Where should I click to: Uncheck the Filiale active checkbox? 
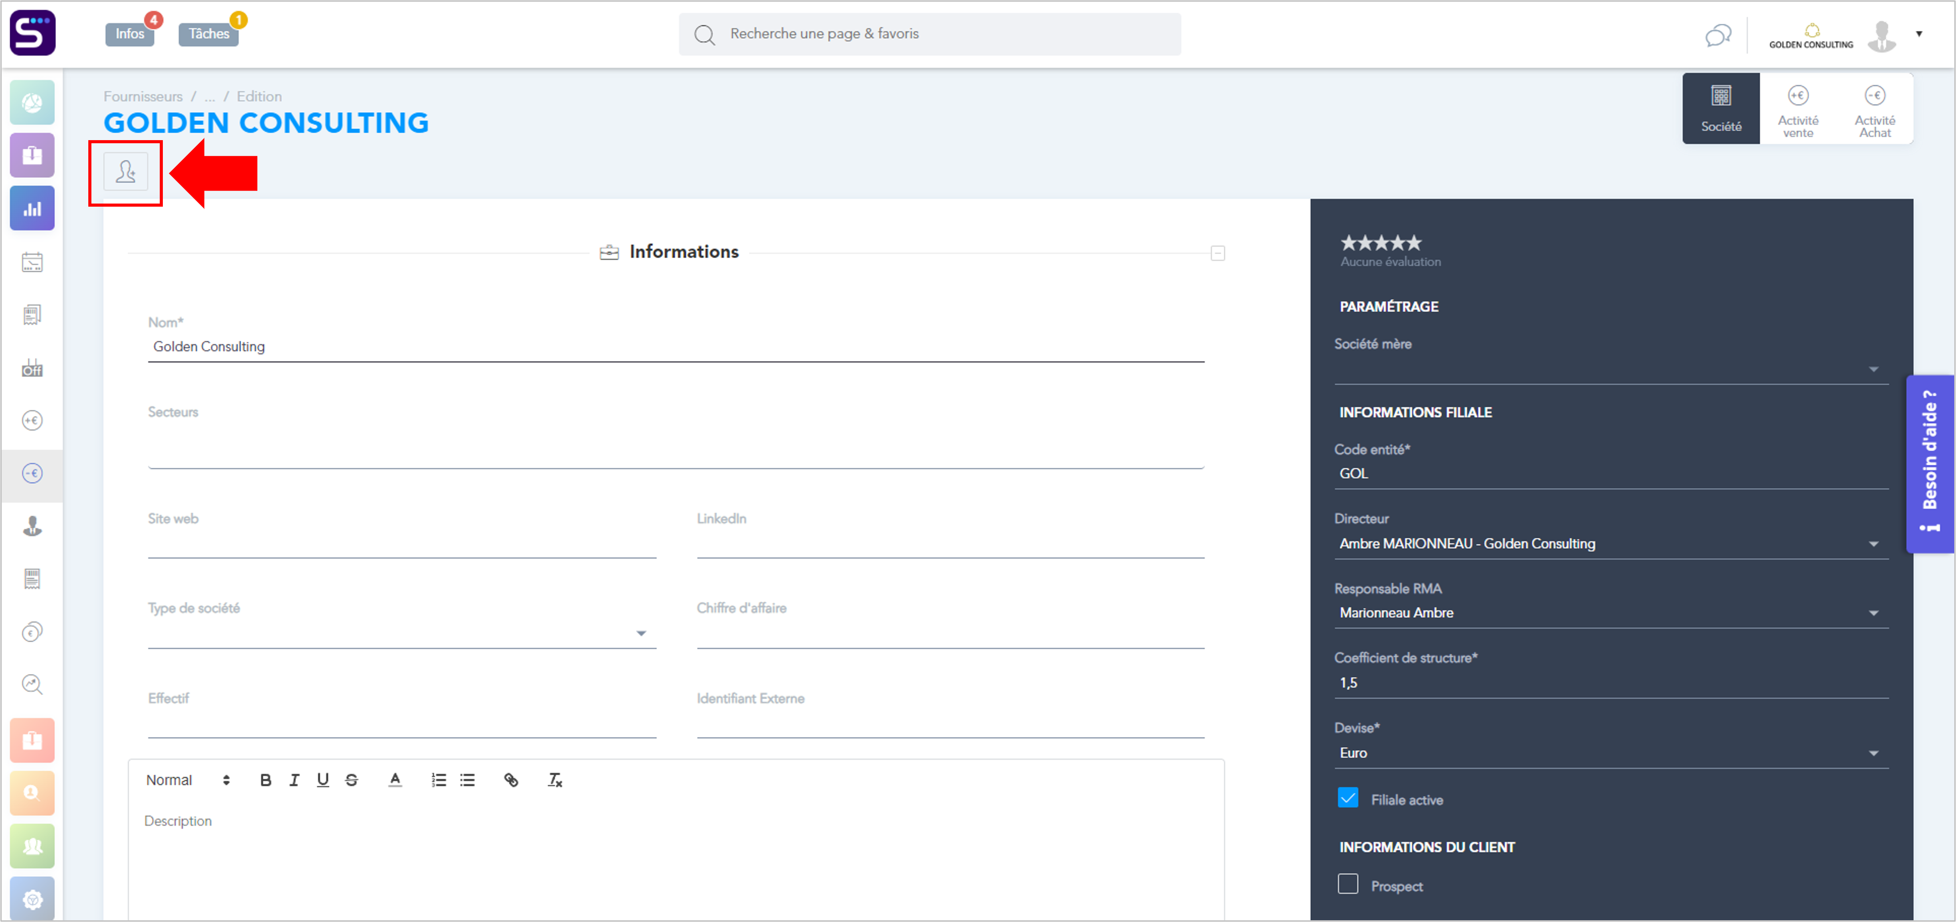pos(1348,798)
